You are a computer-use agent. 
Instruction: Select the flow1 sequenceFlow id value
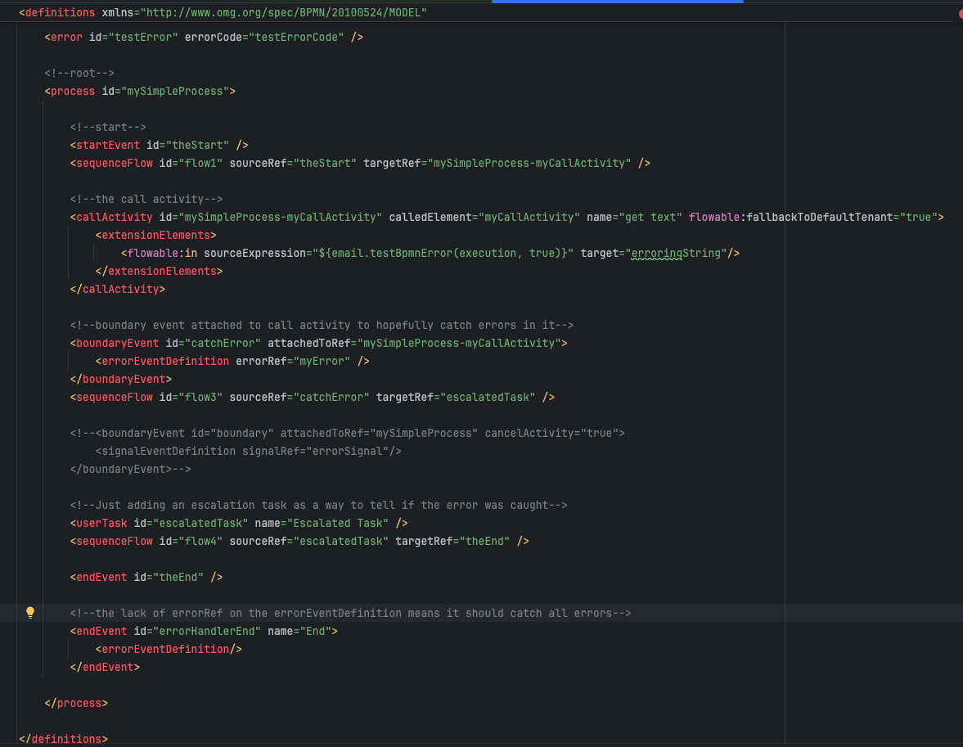[200, 164]
